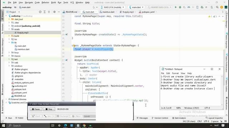This screenshot has width=229, height=128.
Task: Stop the screen recording
Action: pyautogui.click(x=49, y=109)
